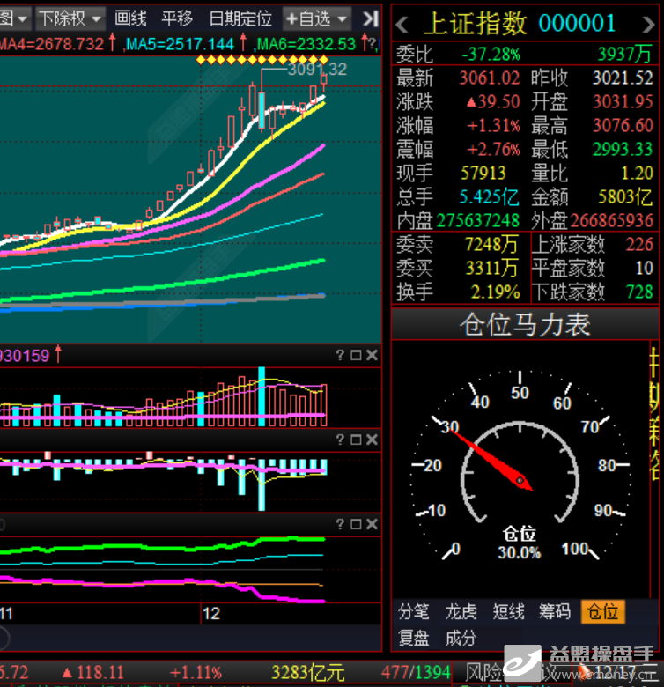Open help for the volume indicator panel
This screenshot has height=687, width=664.
pos(340,355)
